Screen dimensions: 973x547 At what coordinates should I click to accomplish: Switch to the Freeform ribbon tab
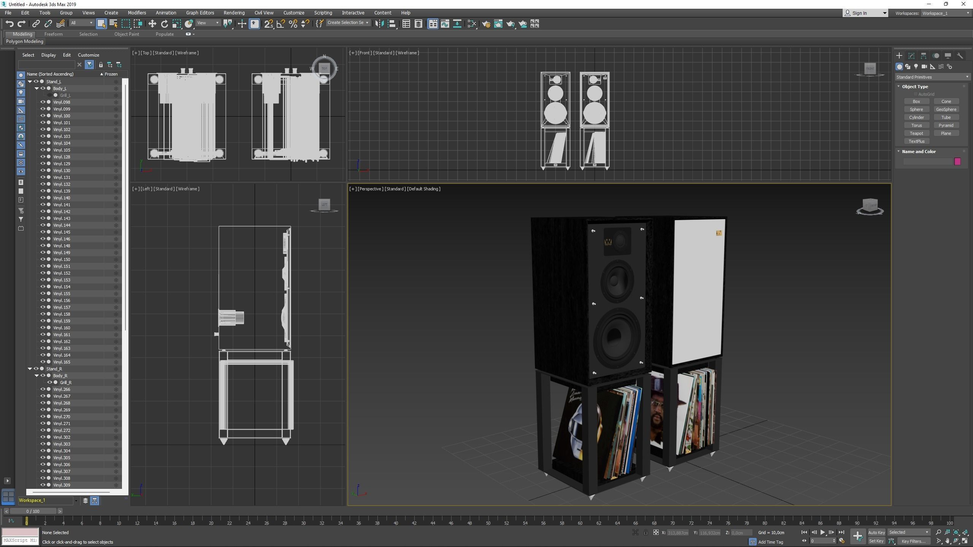click(53, 34)
